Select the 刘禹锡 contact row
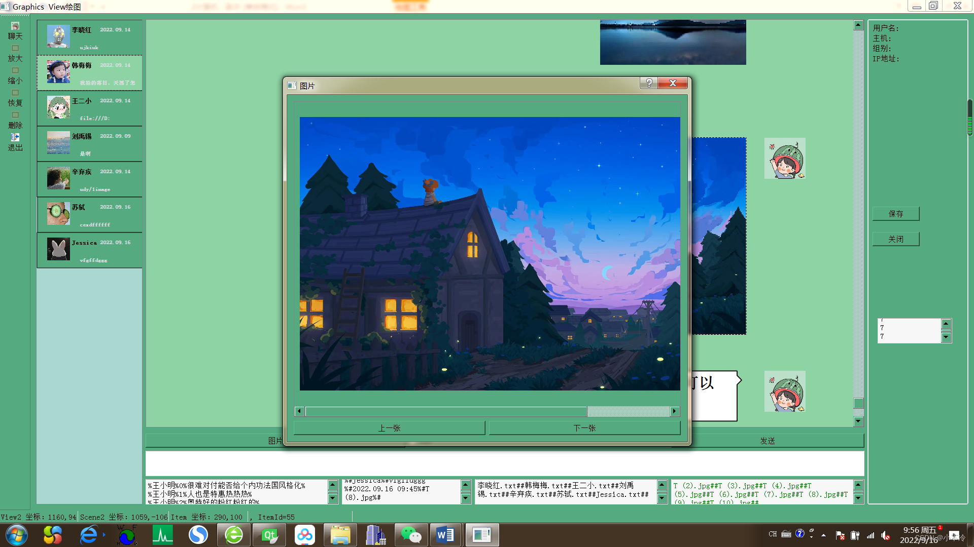The width and height of the screenshot is (974, 547). coord(89,144)
